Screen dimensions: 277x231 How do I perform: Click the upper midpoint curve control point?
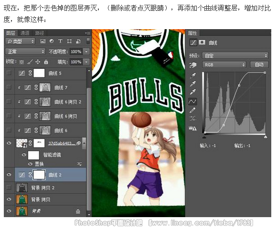click(239, 86)
